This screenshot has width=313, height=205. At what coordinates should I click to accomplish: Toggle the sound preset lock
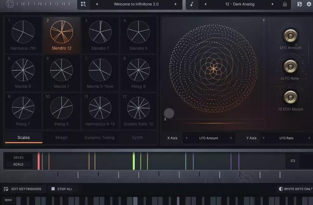285,4
